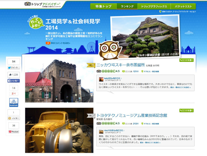Click the map pin icon for Toyota museum
Screen dimensions: 207x156
[x=142, y=124]
